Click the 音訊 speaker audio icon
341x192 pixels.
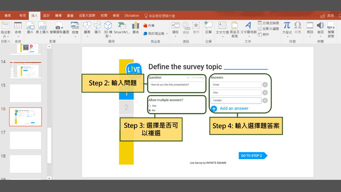coord(320,26)
